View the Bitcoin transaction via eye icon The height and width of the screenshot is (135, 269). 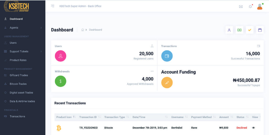point(254,128)
